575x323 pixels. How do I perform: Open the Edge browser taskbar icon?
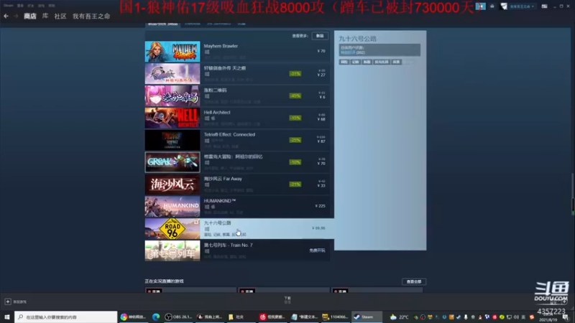tap(156, 317)
